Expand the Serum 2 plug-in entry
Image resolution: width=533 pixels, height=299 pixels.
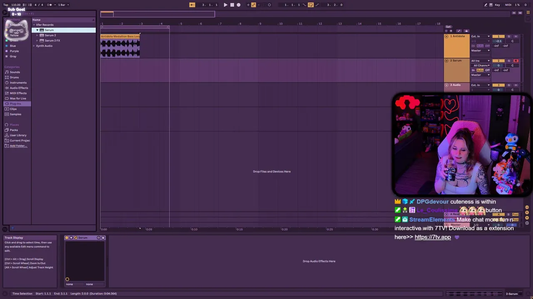pos(37,35)
